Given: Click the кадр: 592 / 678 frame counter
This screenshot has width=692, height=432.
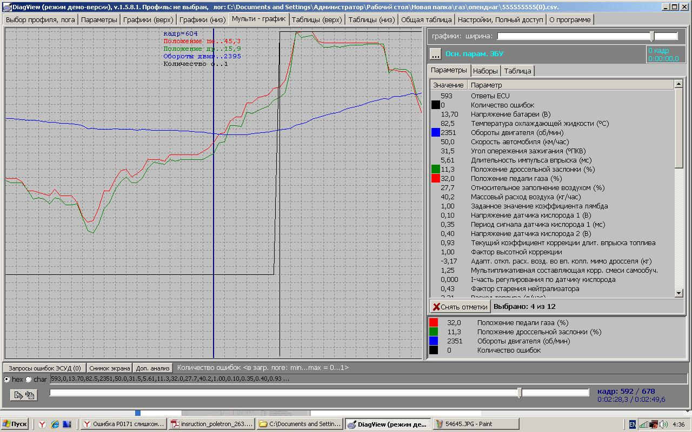Looking at the screenshot, I should tap(626, 391).
